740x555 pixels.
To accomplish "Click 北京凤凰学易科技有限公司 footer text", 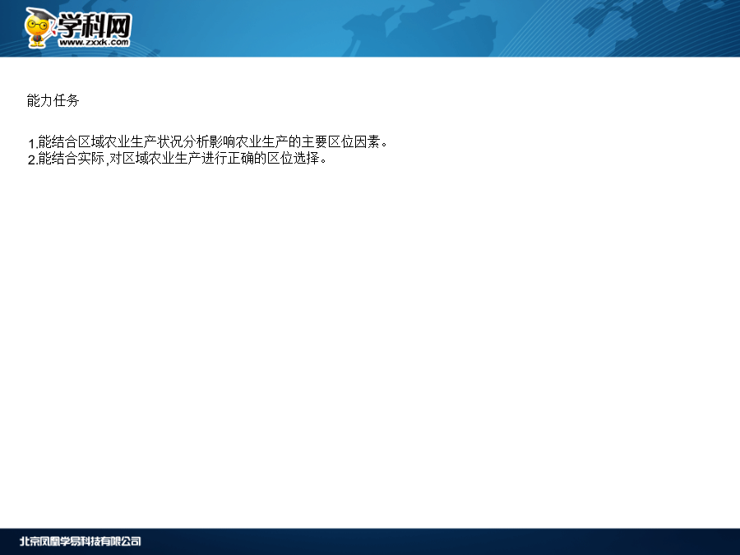I will [81, 541].
